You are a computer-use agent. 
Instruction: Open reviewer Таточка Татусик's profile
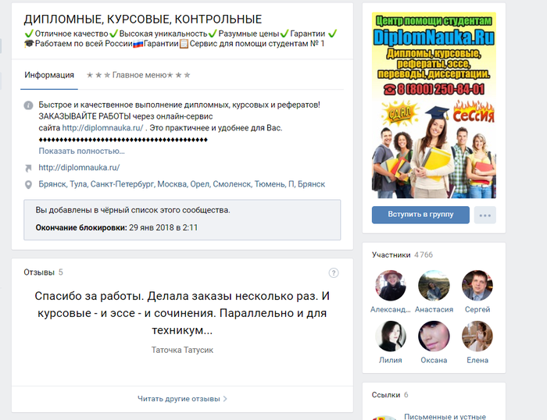[182, 351]
